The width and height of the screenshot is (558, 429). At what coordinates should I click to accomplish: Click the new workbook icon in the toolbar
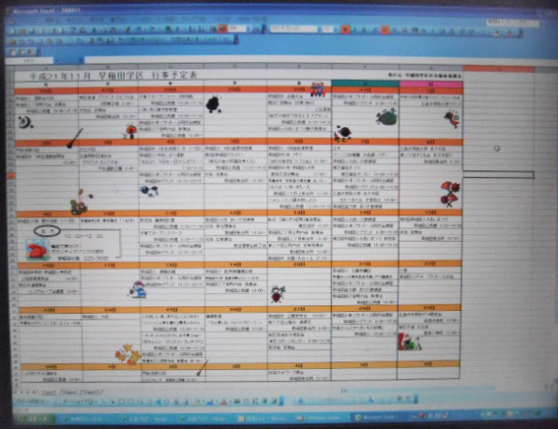(13, 31)
